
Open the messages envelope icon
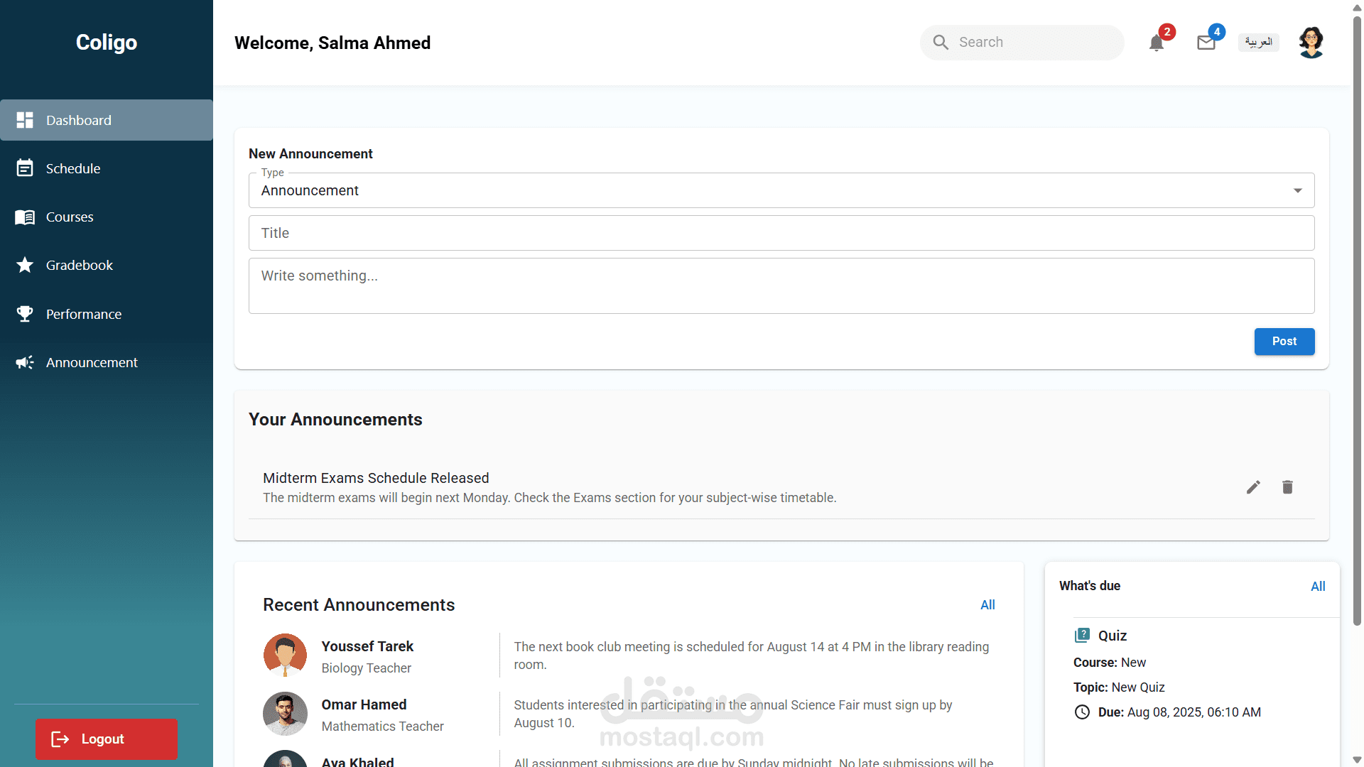[1206, 43]
